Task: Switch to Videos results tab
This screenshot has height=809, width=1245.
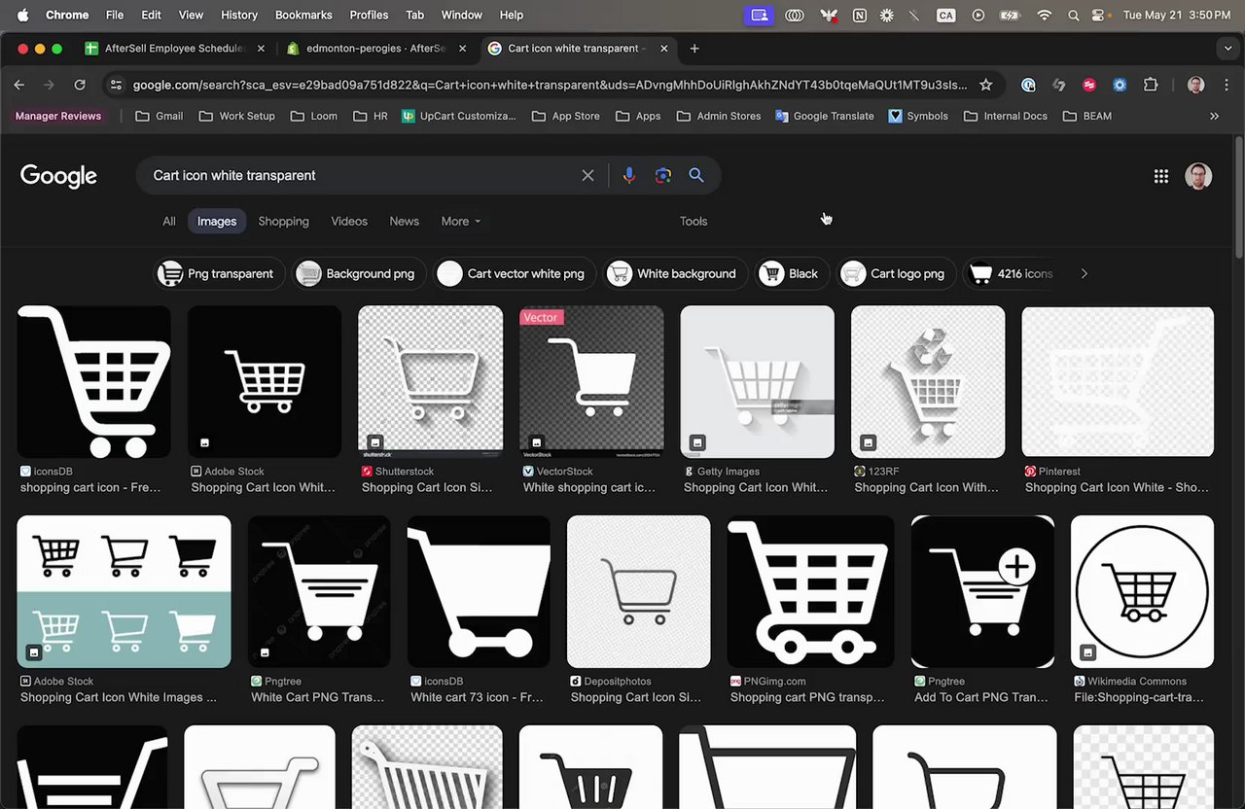Action: point(349,222)
